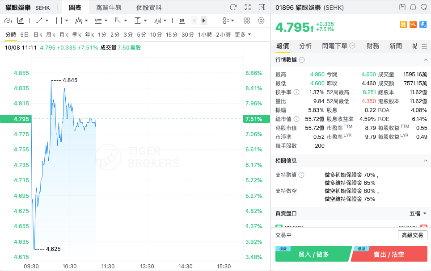Screen dimensions: 431x271
Task: Switch to the 個股資料 tab
Action: click(x=149, y=8)
